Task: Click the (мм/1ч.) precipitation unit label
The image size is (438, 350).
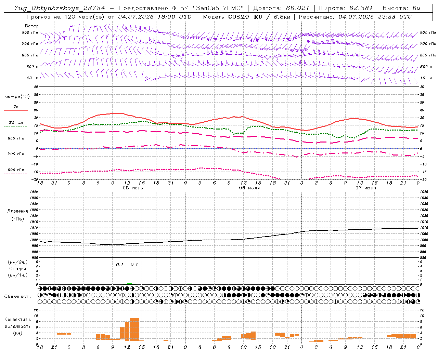Action: [x=17, y=275]
